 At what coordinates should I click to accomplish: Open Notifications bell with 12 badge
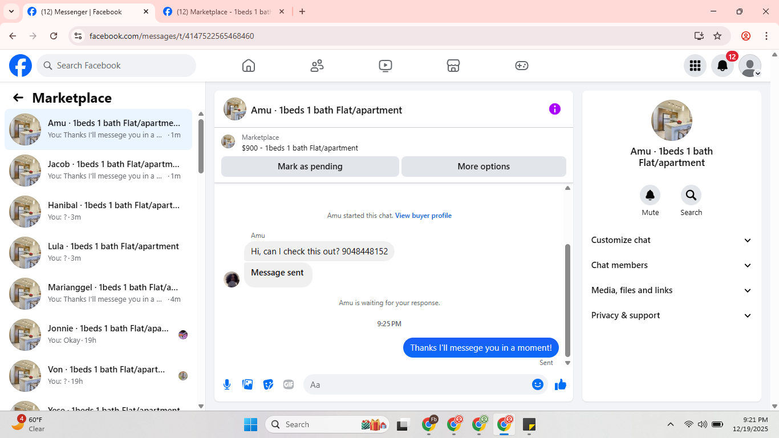click(723, 66)
